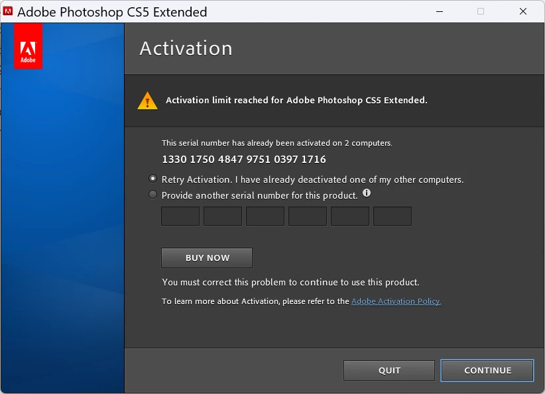Image resolution: width=545 pixels, height=394 pixels.
Task: Select the Retry Activation radio button
Action: click(x=152, y=179)
